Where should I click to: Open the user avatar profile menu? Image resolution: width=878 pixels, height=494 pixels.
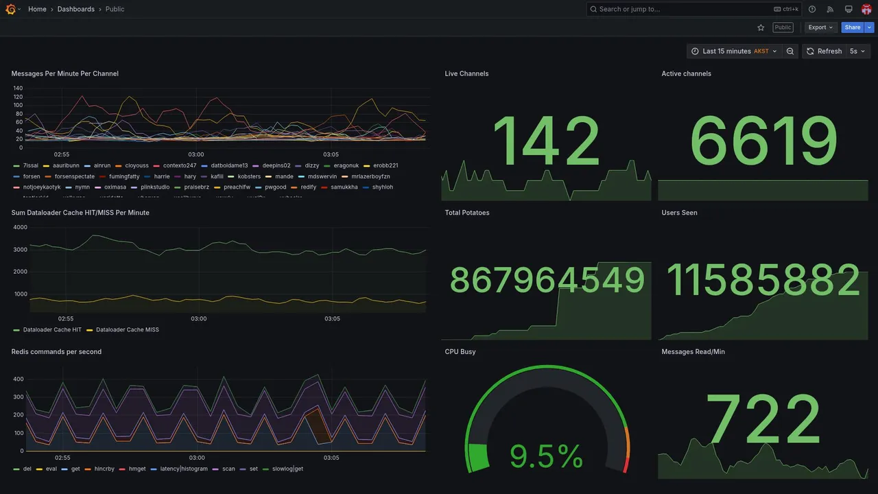pyautogui.click(x=866, y=9)
